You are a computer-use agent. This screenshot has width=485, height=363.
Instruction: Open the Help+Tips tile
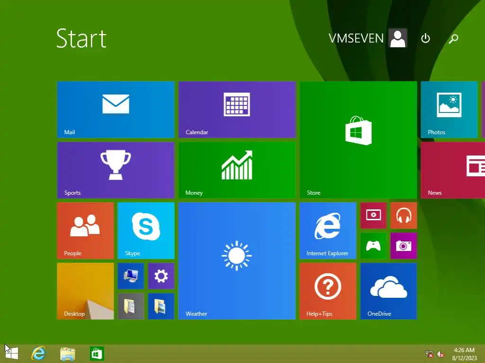(x=328, y=291)
